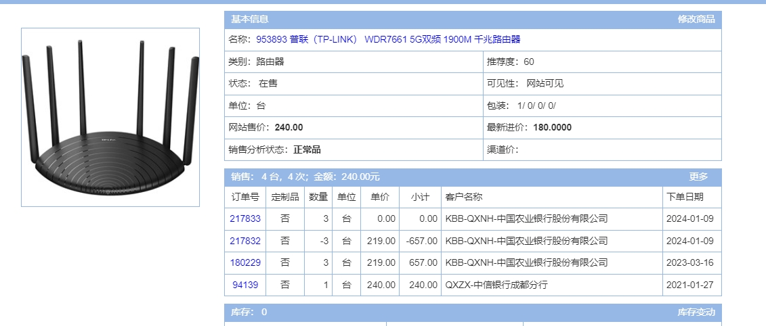Select the 小计 column header
Screen dimensions: 766x326
tap(420, 197)
